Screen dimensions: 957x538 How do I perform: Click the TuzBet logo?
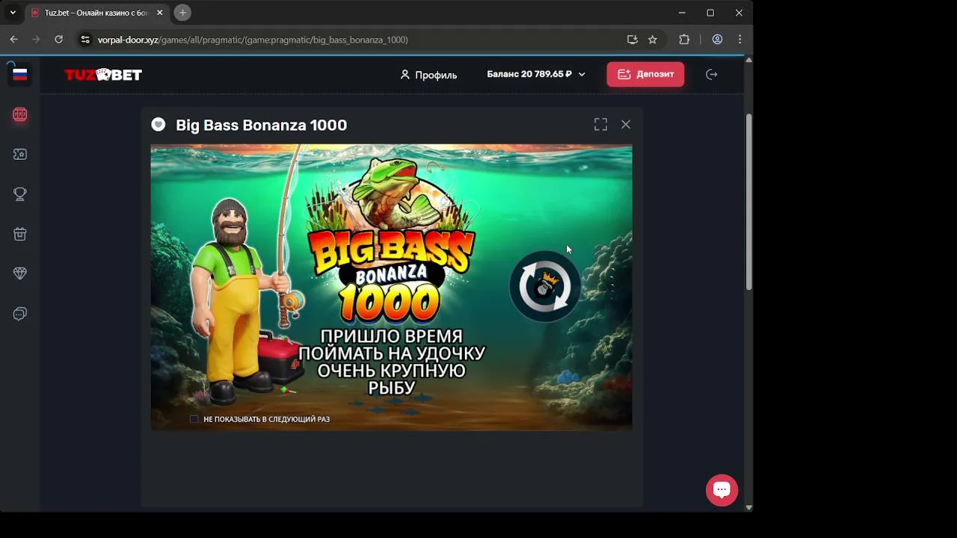(x=103, y=75)
